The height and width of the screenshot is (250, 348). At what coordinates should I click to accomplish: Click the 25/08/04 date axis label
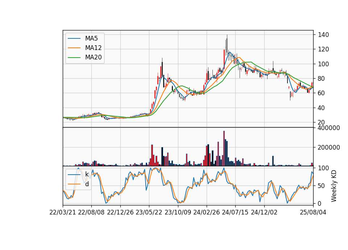click(x=313, y=212)
